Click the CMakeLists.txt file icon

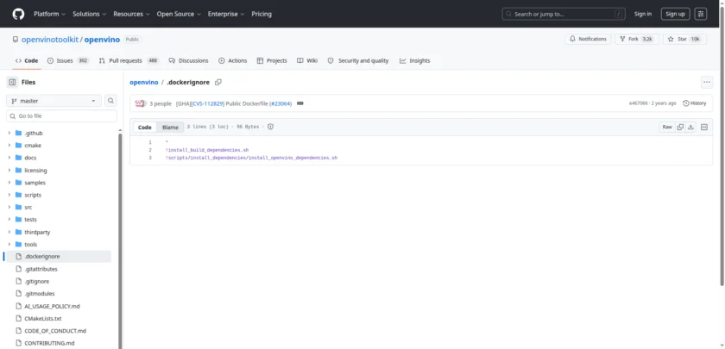click(18, 319)
